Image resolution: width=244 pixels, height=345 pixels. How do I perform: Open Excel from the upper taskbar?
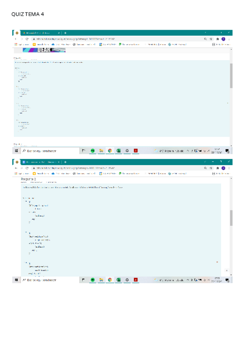coord(118,151)
